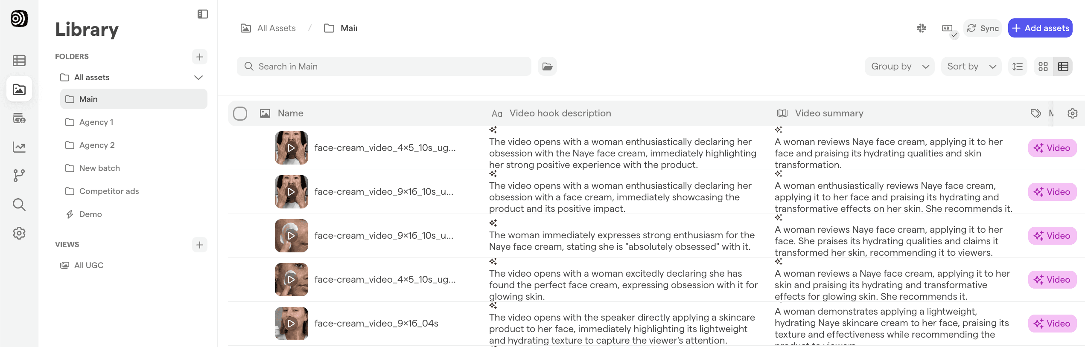Select the Main folder
Image resolution: width=1085 pixels, height=347 pixels.
coord(134,99)
